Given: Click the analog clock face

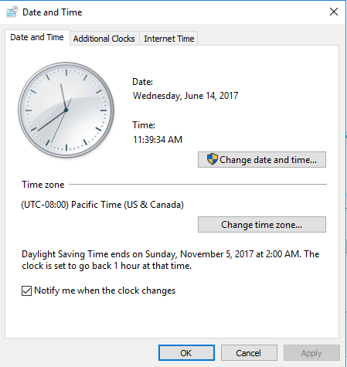Looking at the screenshot, I should 66,110.
